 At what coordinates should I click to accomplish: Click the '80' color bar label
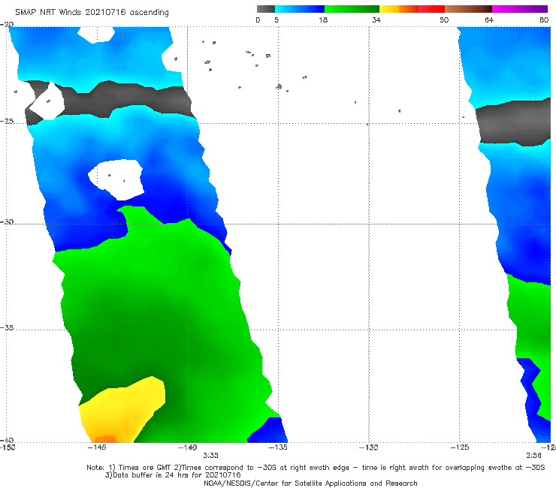click(544, 20)
